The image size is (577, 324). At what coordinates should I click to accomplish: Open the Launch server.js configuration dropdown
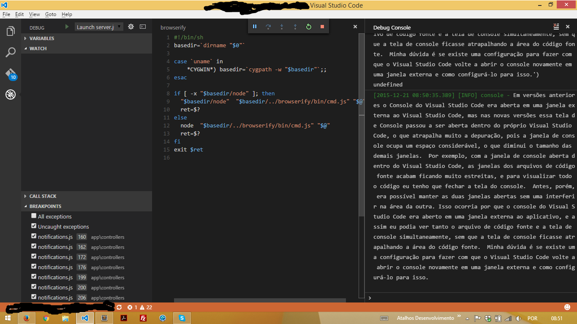point(99,27)
